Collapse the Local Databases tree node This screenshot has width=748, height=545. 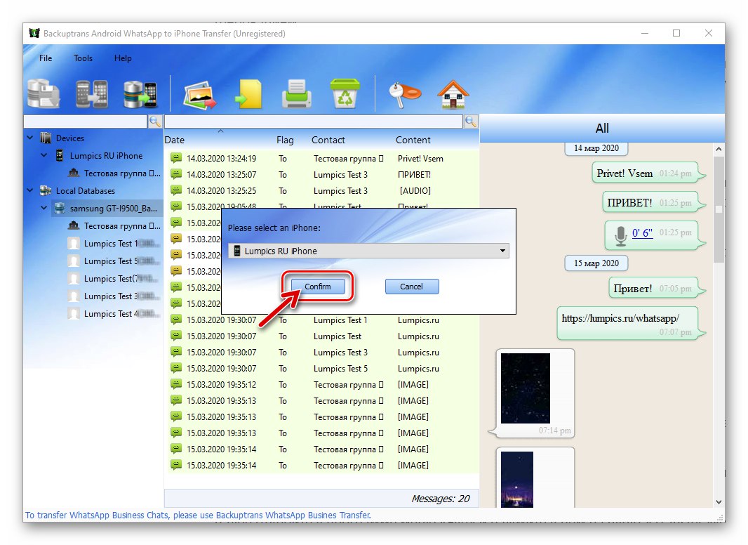point(30,190)
